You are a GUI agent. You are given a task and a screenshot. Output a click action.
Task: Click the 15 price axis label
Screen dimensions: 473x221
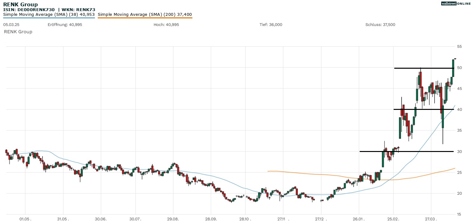[x=459, y=214]
